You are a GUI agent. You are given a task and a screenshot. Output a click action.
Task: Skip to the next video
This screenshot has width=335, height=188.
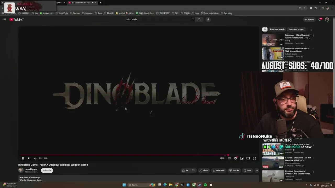coord(29,158)
